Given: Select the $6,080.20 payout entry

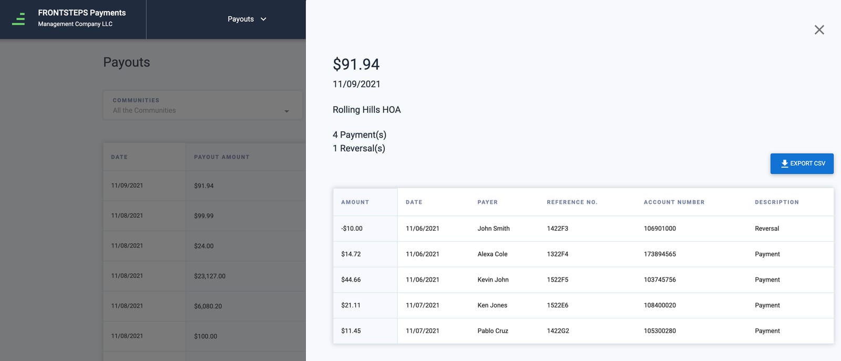Looking at the screenshot, I should coord(204,306).
